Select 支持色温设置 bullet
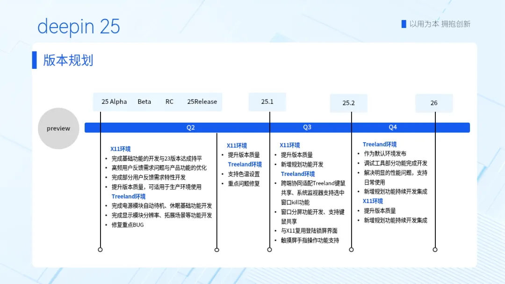The height and width of the screenshot is (284, 505). click(x=244, y=174)
